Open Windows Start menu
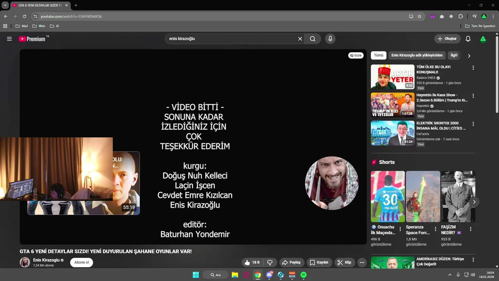 click(x=196, y=275)
